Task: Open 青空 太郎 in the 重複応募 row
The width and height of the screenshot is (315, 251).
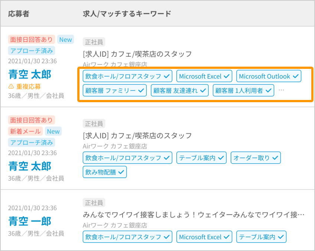Action: click(x=30, y=74)
